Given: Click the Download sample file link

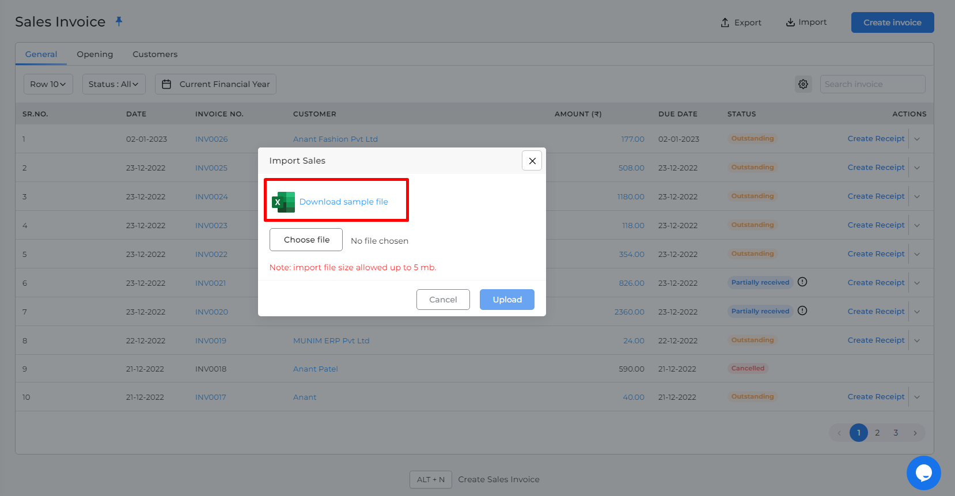Looking at the screenshot, I should [344, 202].
